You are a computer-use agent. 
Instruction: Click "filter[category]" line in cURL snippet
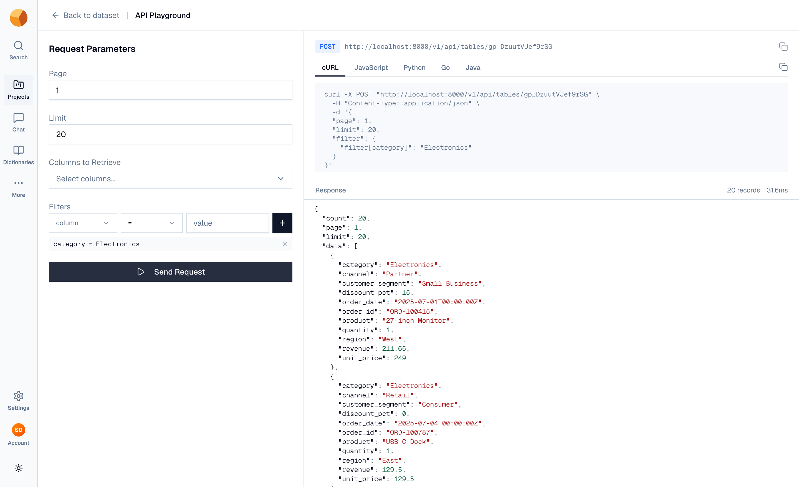[406, 148]
